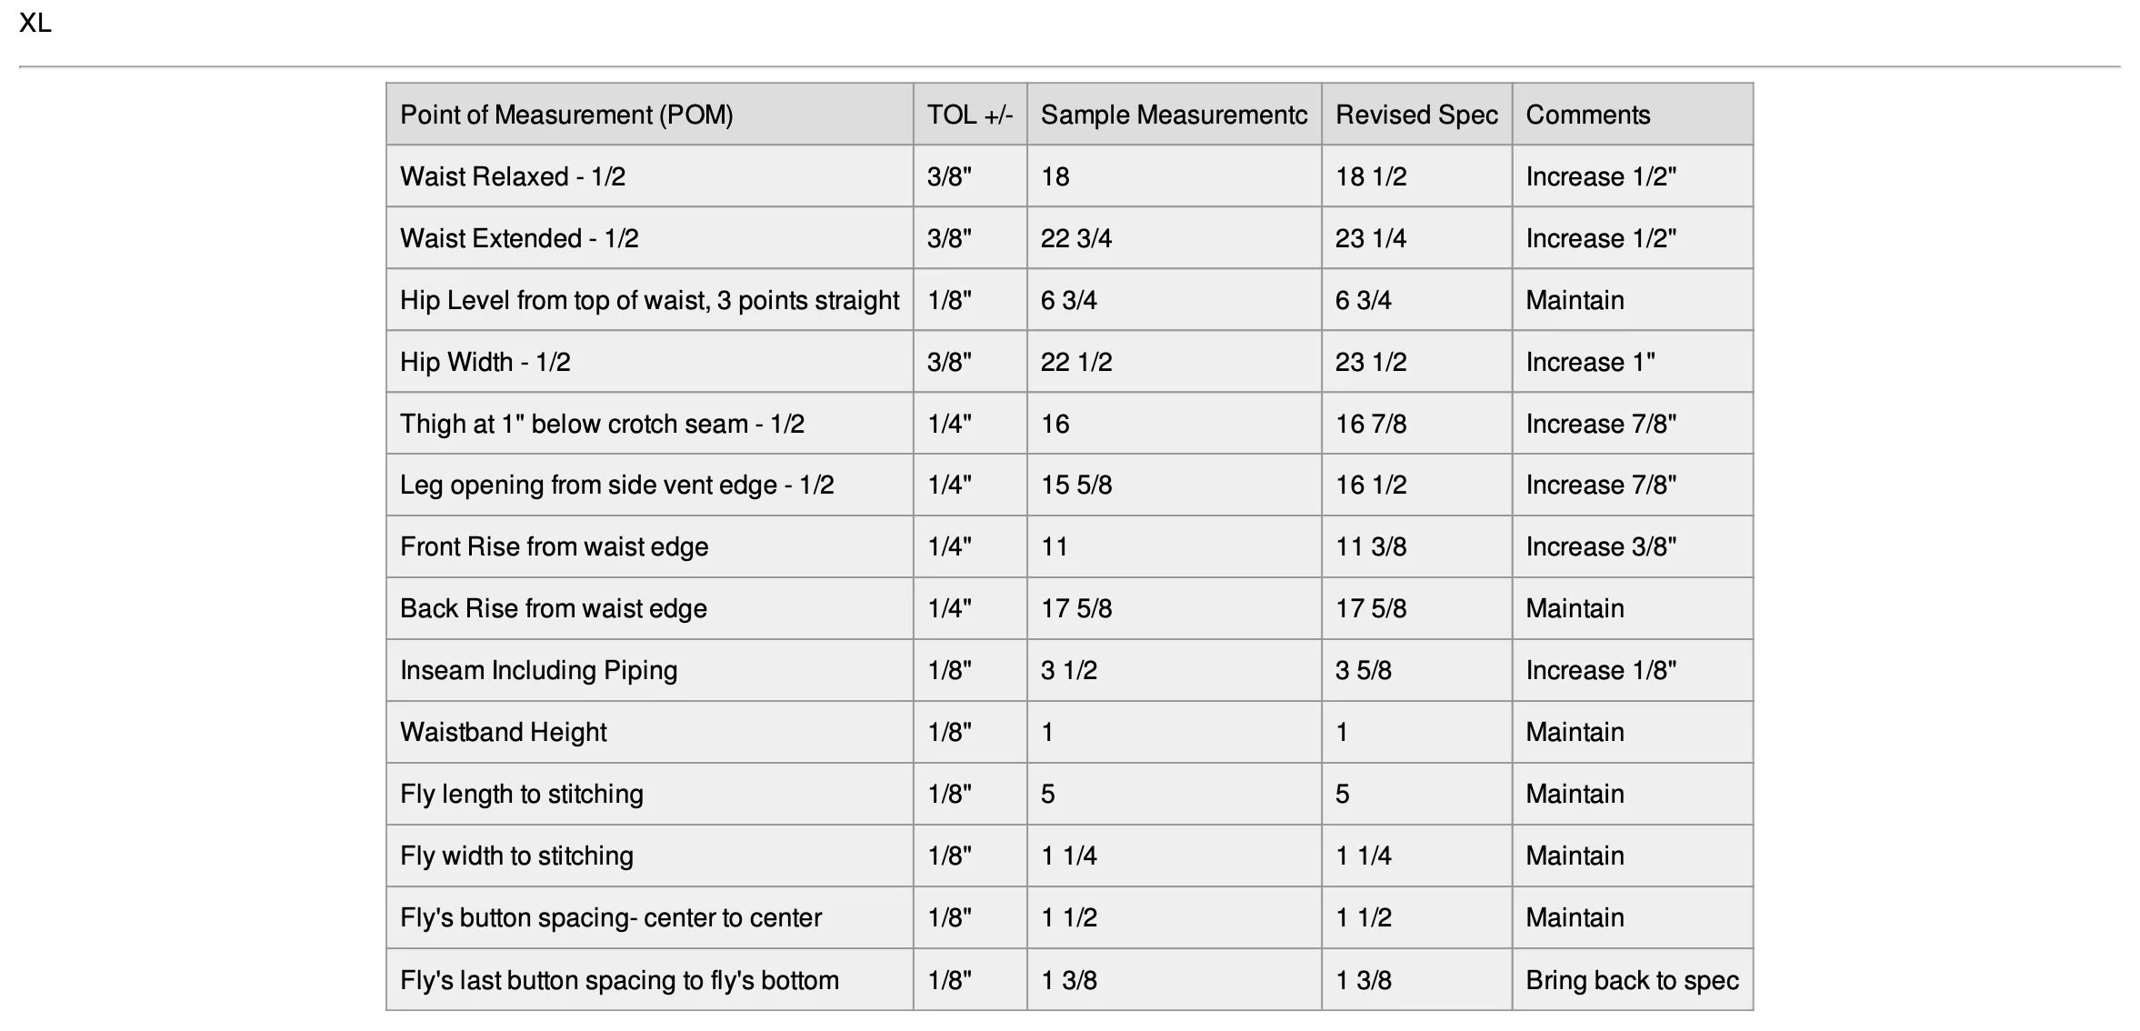Click the XL size heading

click(35, 23)
